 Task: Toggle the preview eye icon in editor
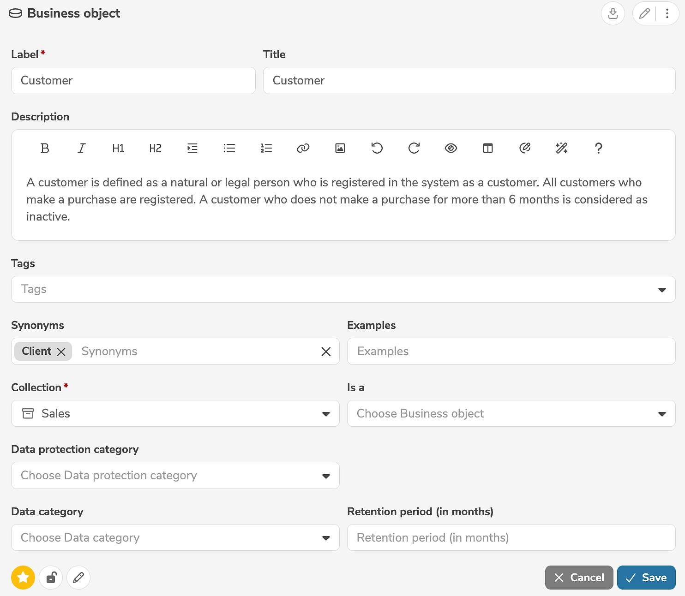point(451,148)
